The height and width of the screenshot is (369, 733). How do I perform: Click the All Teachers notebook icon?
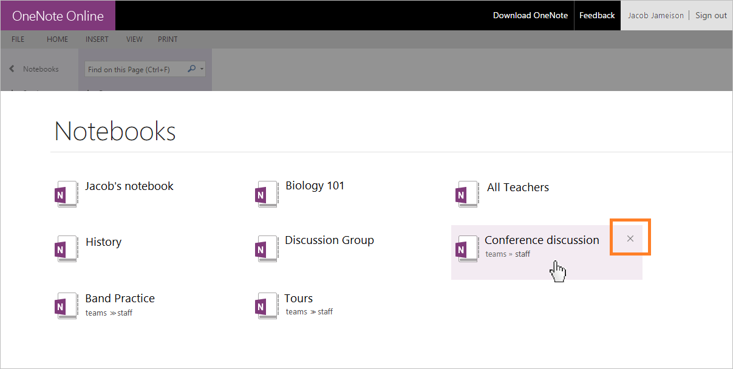[x=468, y=194]
